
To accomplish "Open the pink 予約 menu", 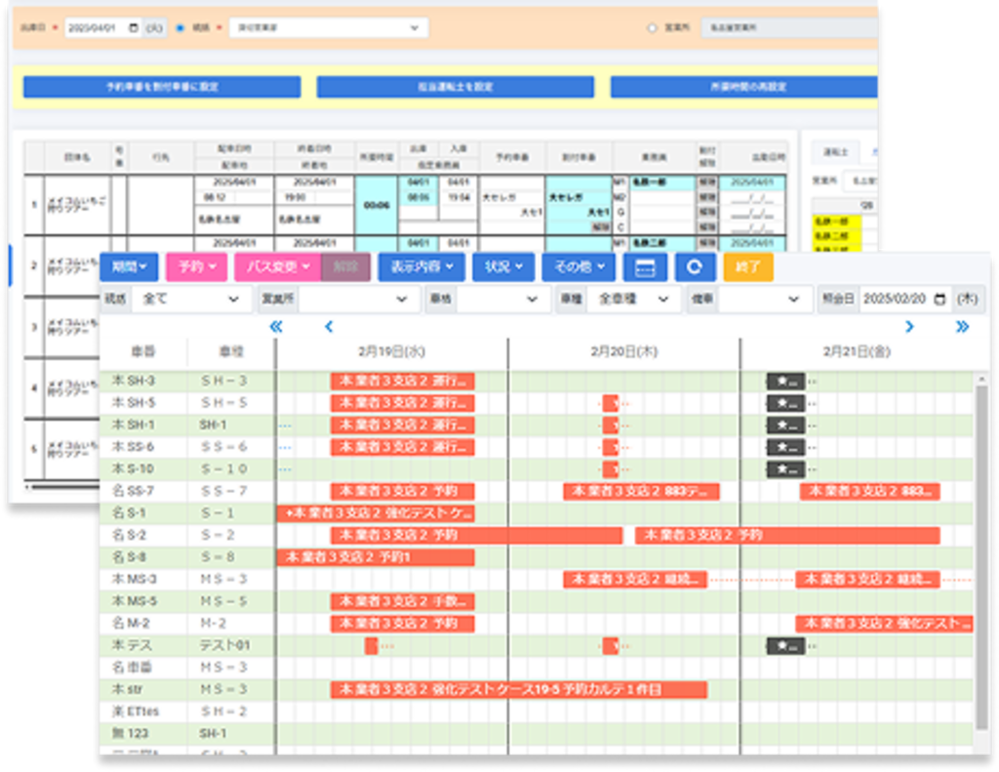I will pyautogui.click(x=196, y=266).
